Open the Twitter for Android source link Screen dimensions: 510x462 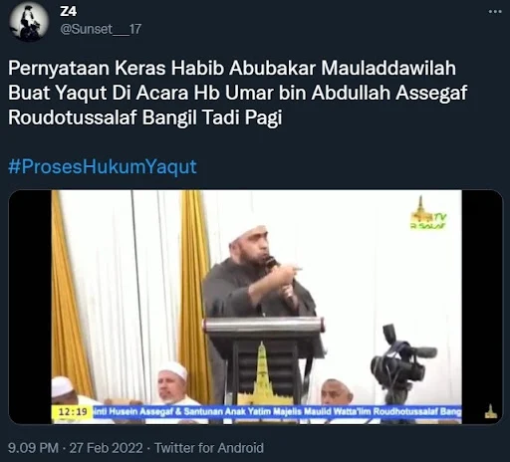(x=209, y=448)
